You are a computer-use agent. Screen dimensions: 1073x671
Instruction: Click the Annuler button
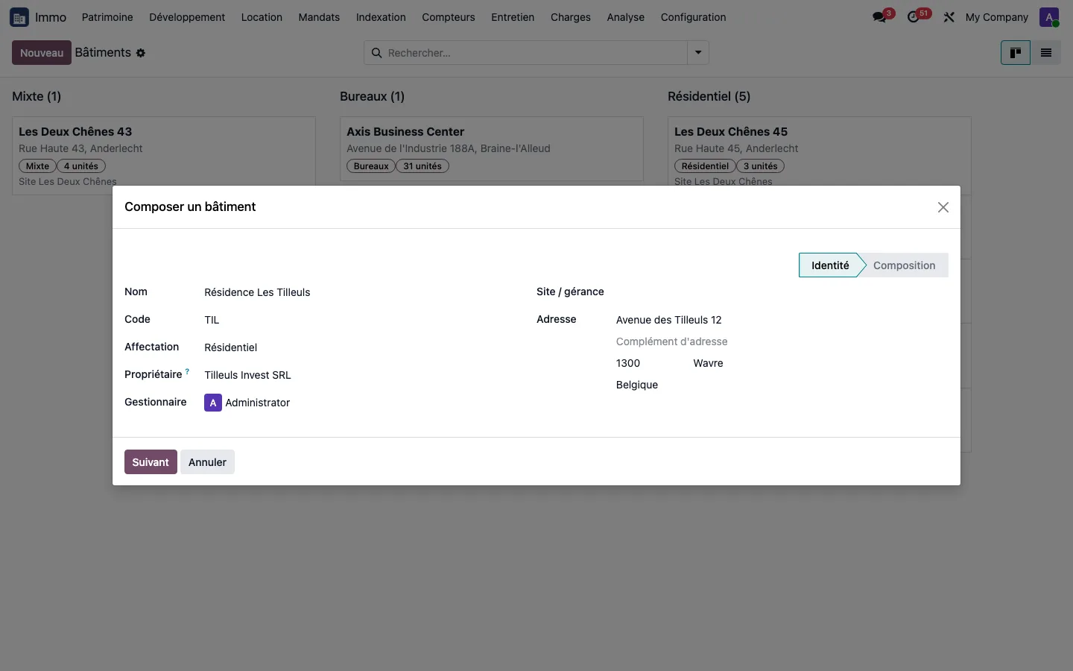(207, 462)
